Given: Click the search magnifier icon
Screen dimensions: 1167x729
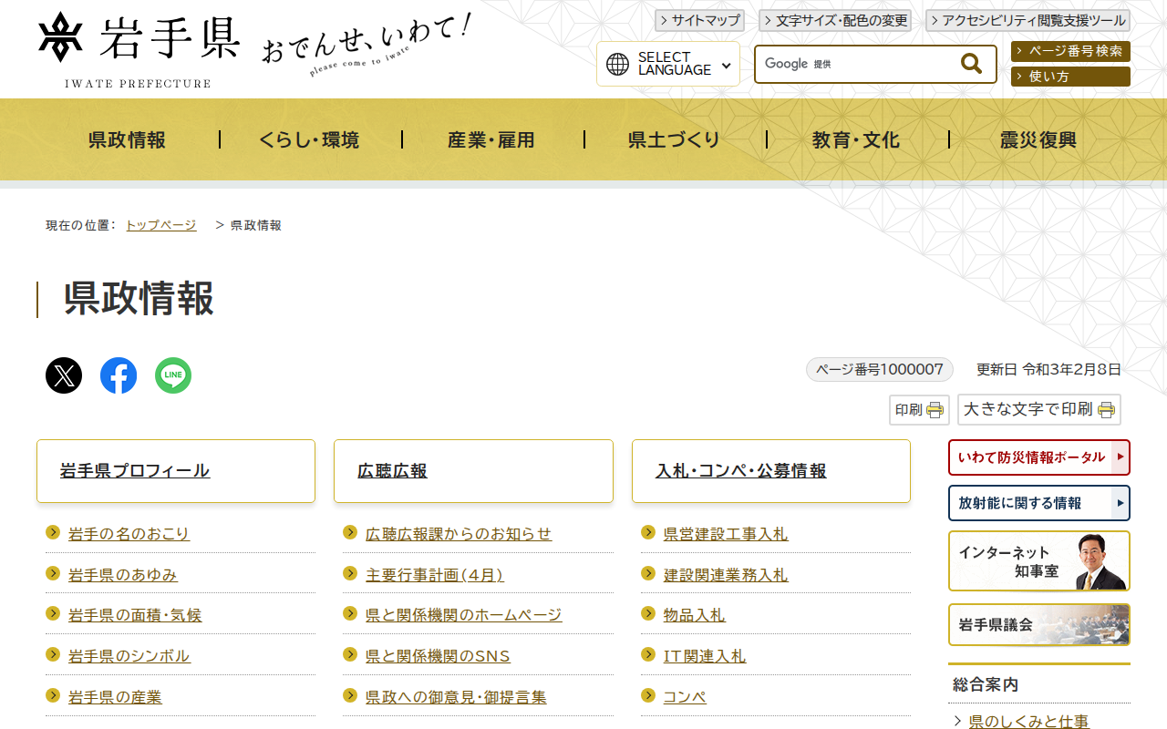Looking at the screenshot, I should [x=971, y=64].
